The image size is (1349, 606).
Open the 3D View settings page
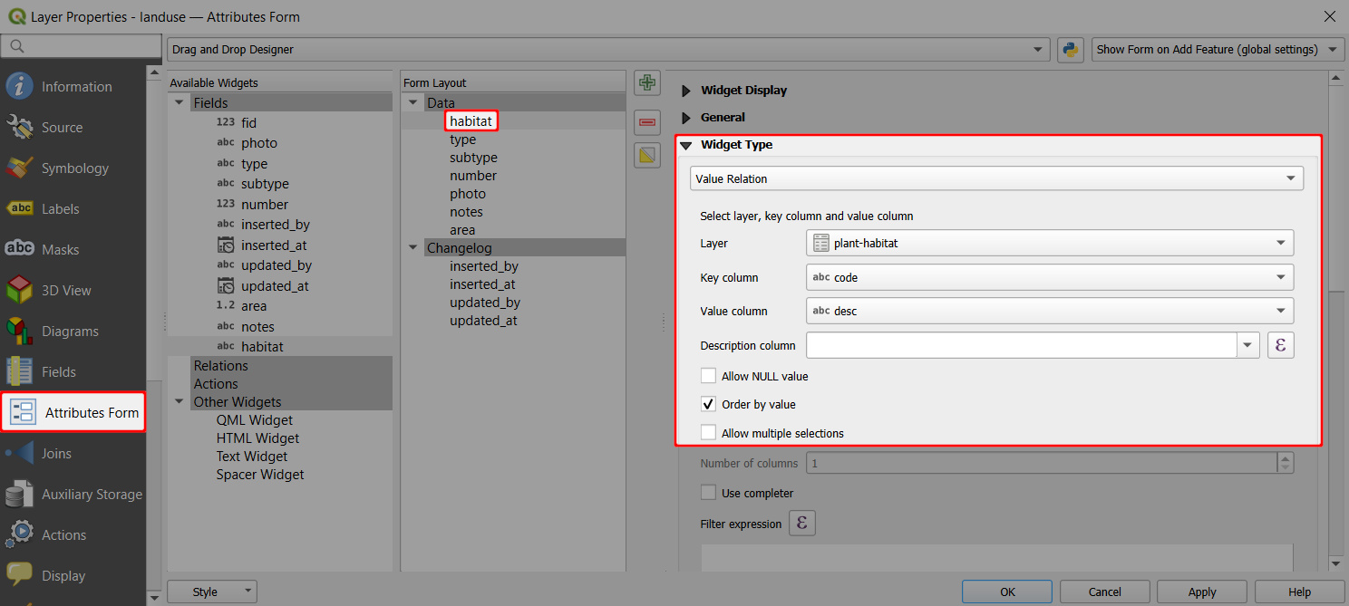coord(73,291)
